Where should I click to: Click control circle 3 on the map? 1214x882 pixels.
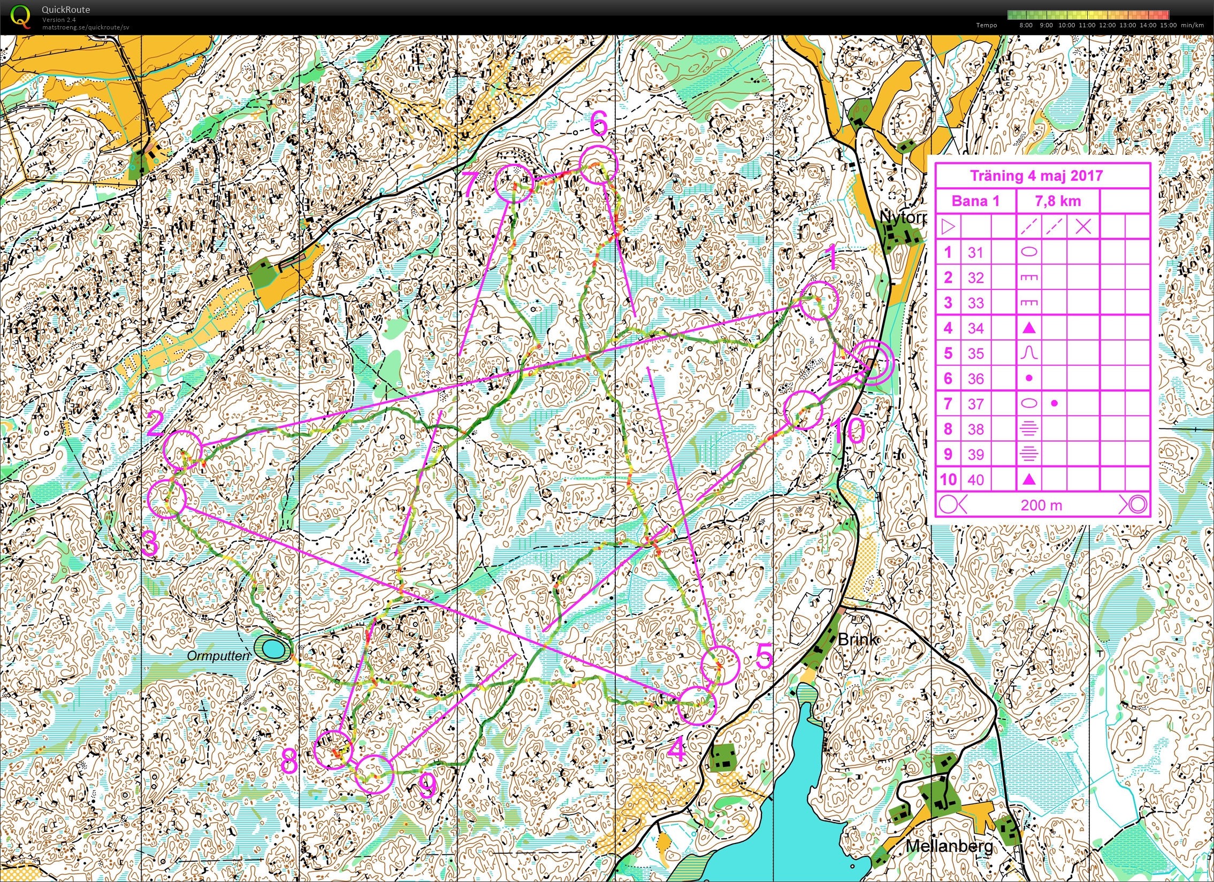coord(166,498)
